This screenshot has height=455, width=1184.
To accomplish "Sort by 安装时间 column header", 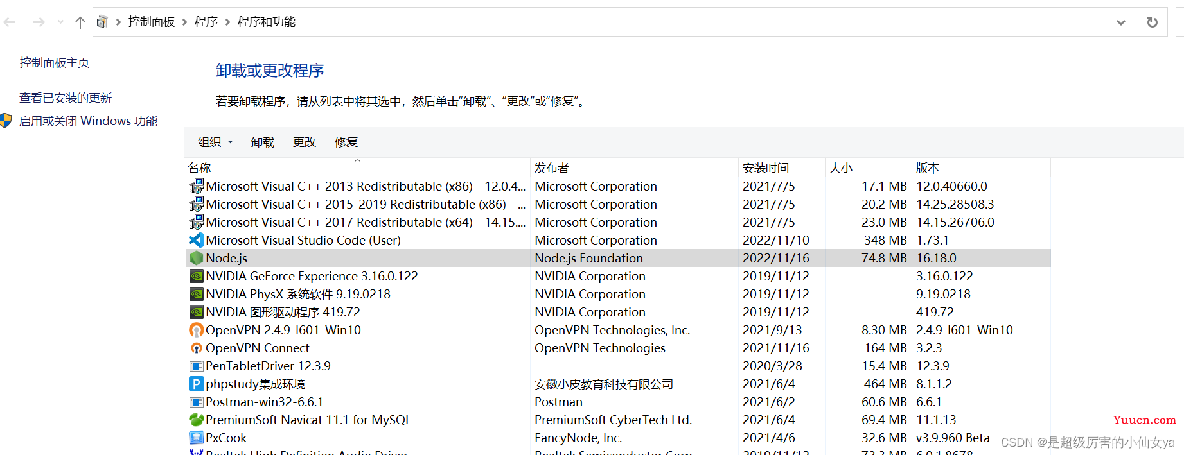I will (x=766, y=167).
